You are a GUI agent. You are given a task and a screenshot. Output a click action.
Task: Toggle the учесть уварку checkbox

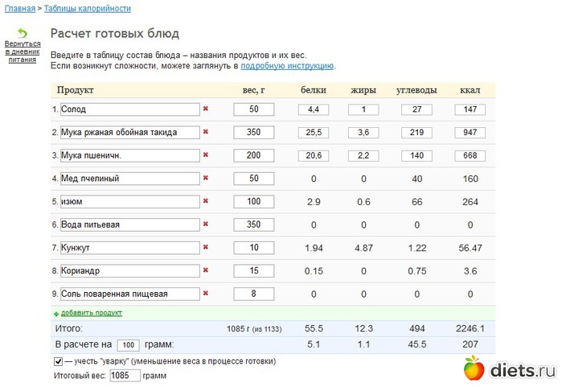[58, 361]
